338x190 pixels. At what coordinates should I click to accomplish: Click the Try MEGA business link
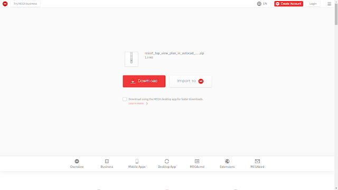coord(25,4)
